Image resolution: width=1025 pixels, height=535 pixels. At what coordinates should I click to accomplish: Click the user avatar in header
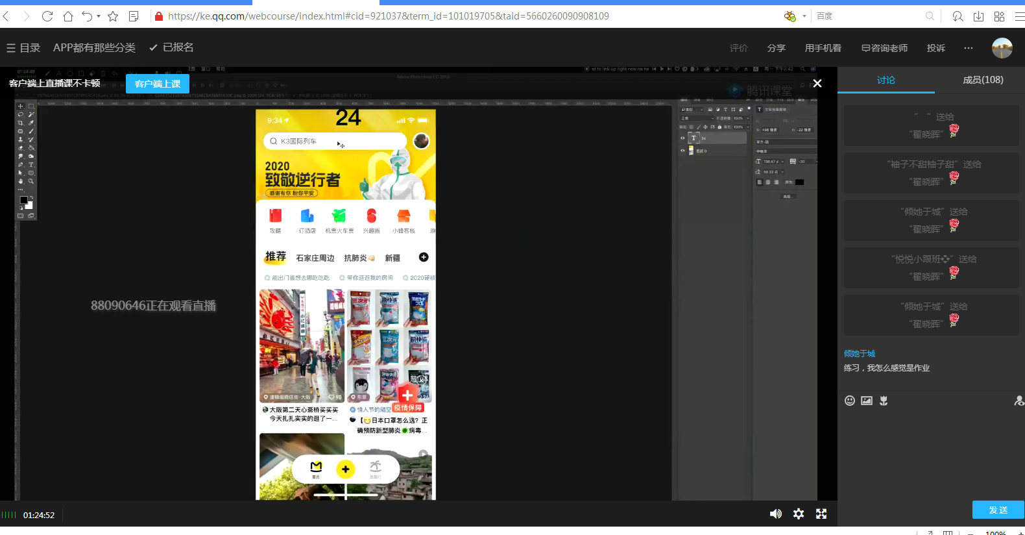coord(1002,48)
